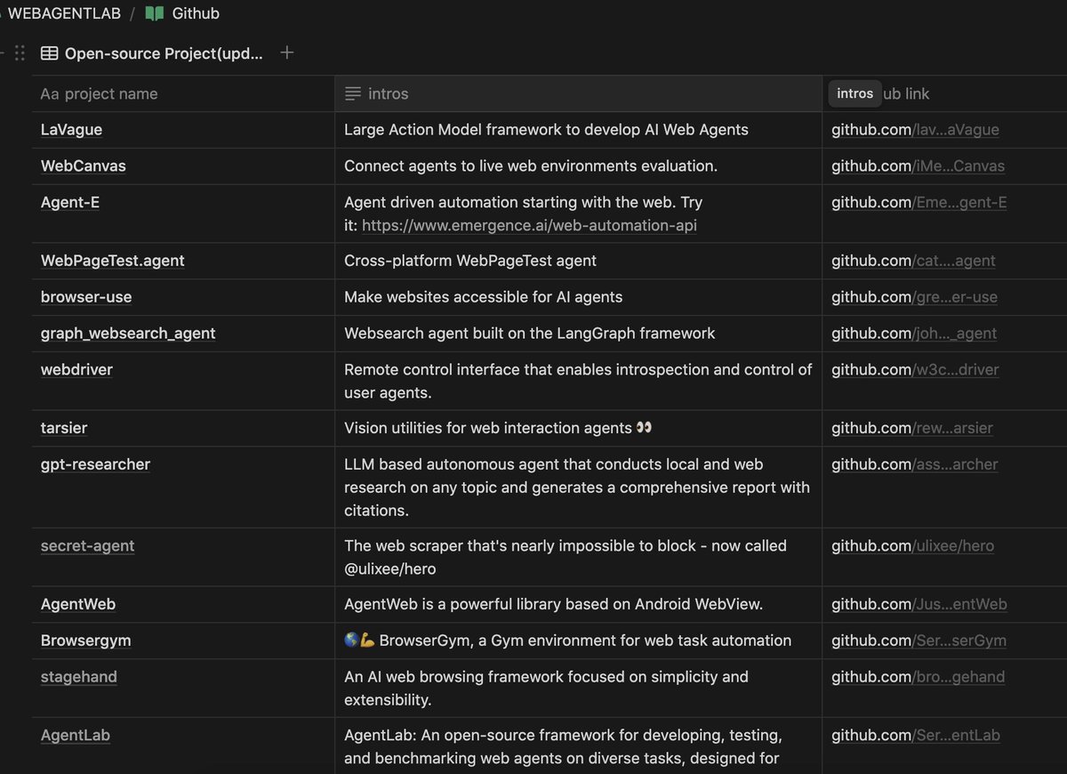Open the secret-agent project page

pos(87,546)
